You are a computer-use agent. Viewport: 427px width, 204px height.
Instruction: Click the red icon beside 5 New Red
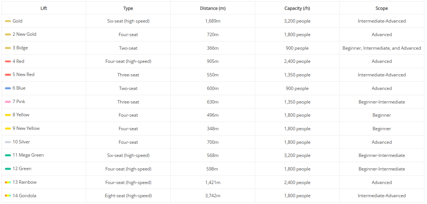click(8, 75)
